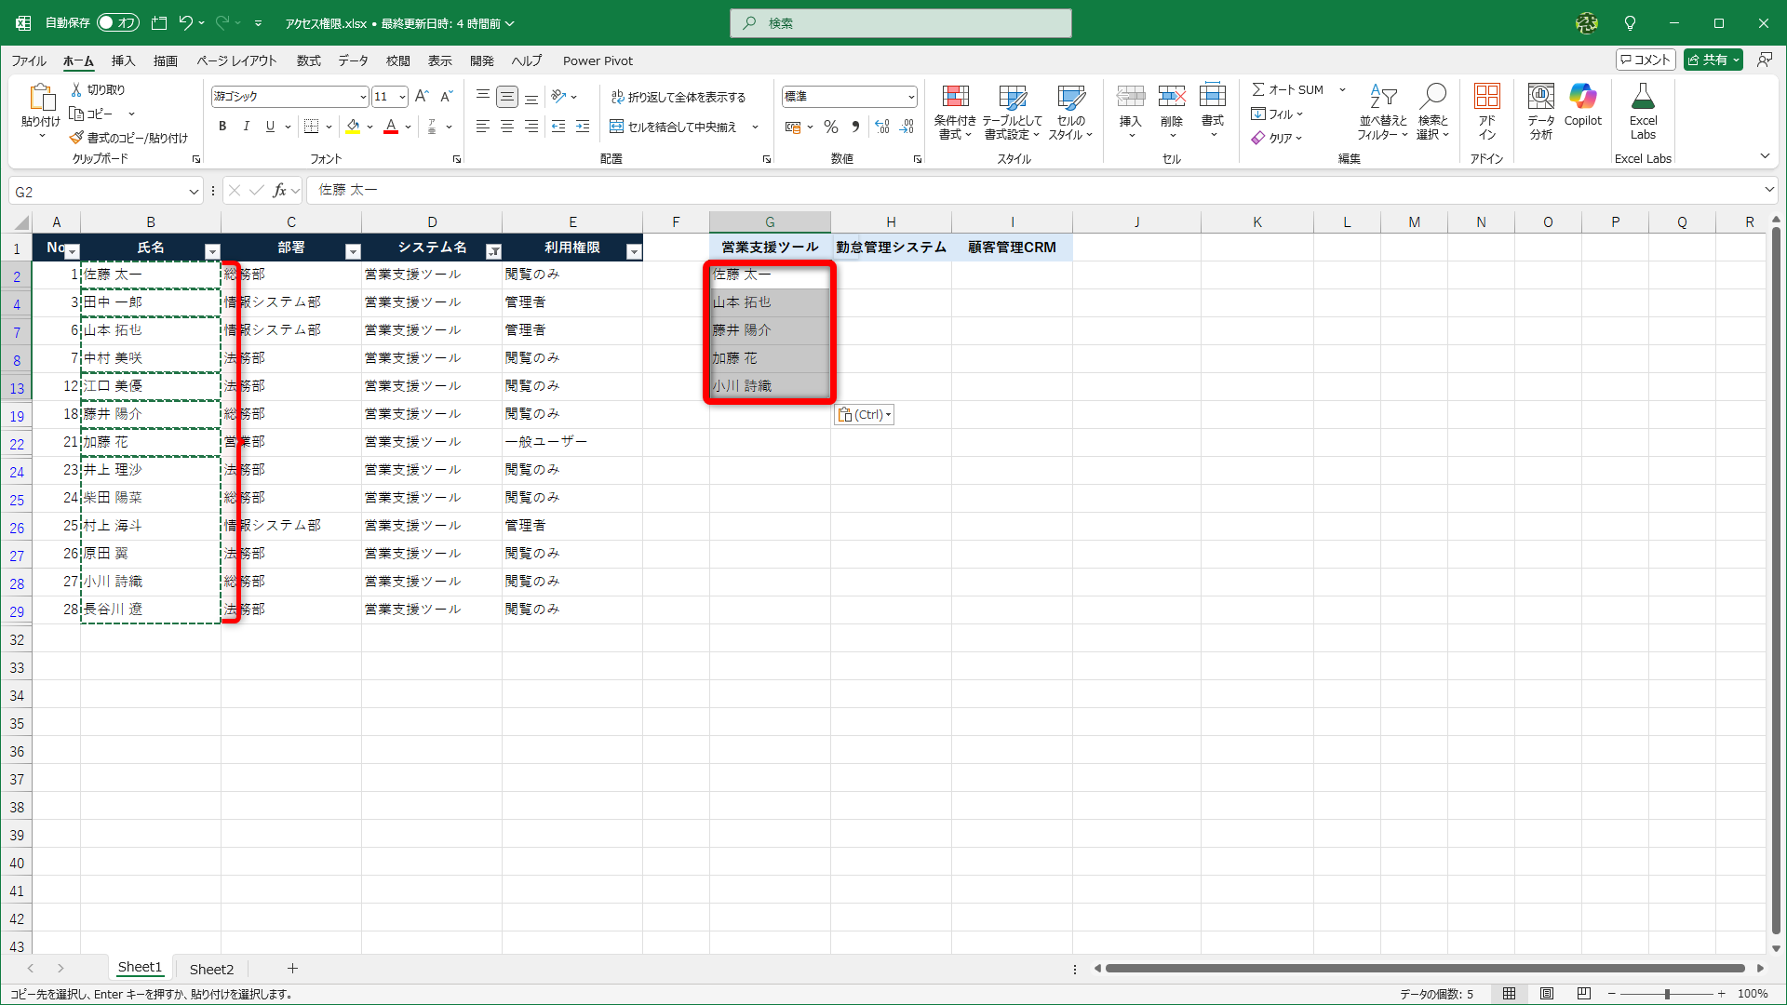The image size is (1787, 1005).
Task: Switch to Page Layout view in status bar
Action: coord(1547,994)
